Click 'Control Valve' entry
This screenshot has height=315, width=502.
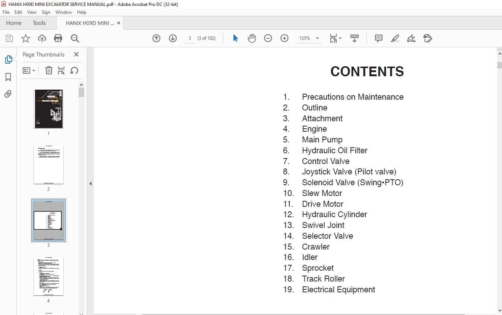coord(326,161)
